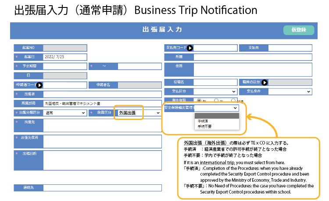Screen dimensions: 329x201
Task: Select the last radio button after 有
Action: point(233,101)
